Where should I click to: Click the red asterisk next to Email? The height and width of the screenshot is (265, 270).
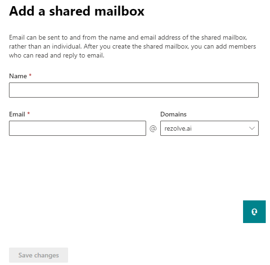28,113
